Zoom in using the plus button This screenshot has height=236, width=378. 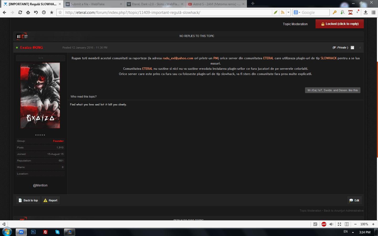pos(373,224)
